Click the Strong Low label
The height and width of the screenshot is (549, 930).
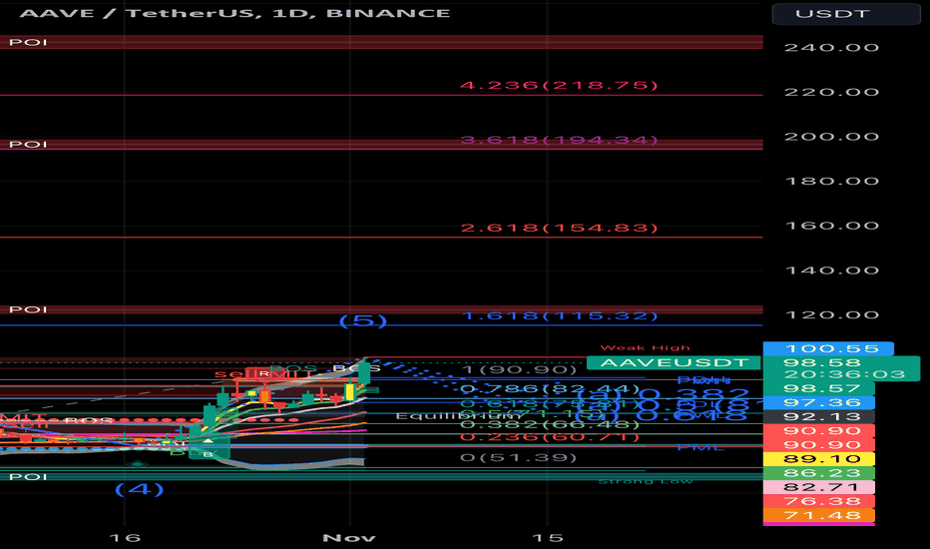click(x=645, y=481)
